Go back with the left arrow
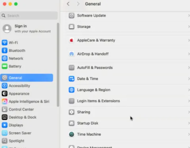Viewport: 190px width, 148px height. click(68, 4)
